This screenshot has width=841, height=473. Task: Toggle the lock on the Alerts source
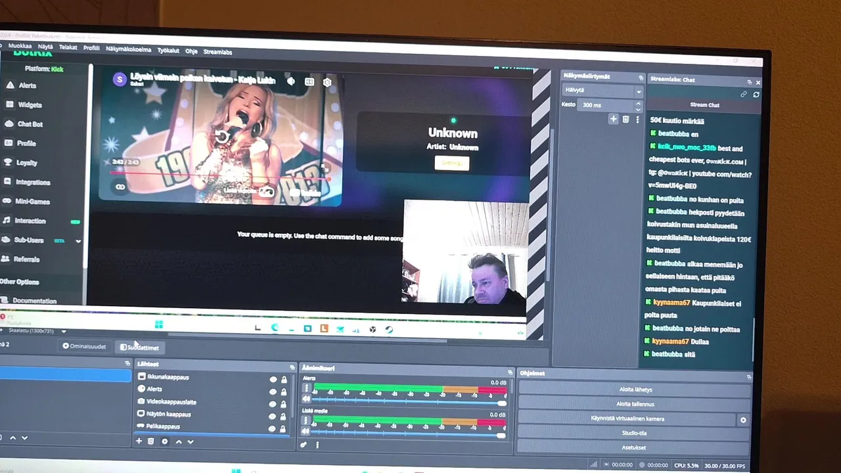pos(284,392)
